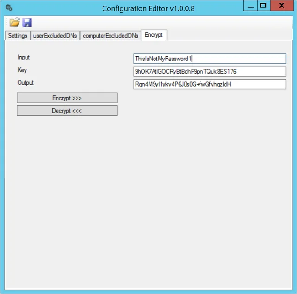Open the computerExcludedDNs tab
Screen dimensions: 297x294
point(110,36)
